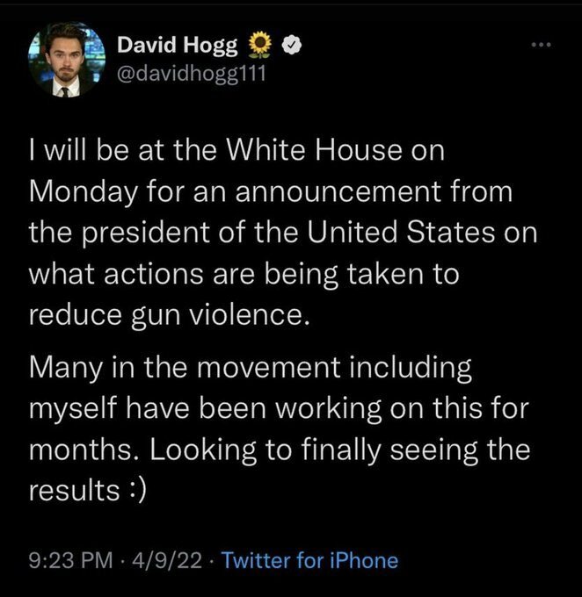
Task: Click the word "months" in the tweet
Action: (79, 450)
